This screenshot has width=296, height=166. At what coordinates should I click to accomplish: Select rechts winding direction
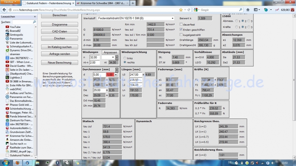click(x=125, y=62)
